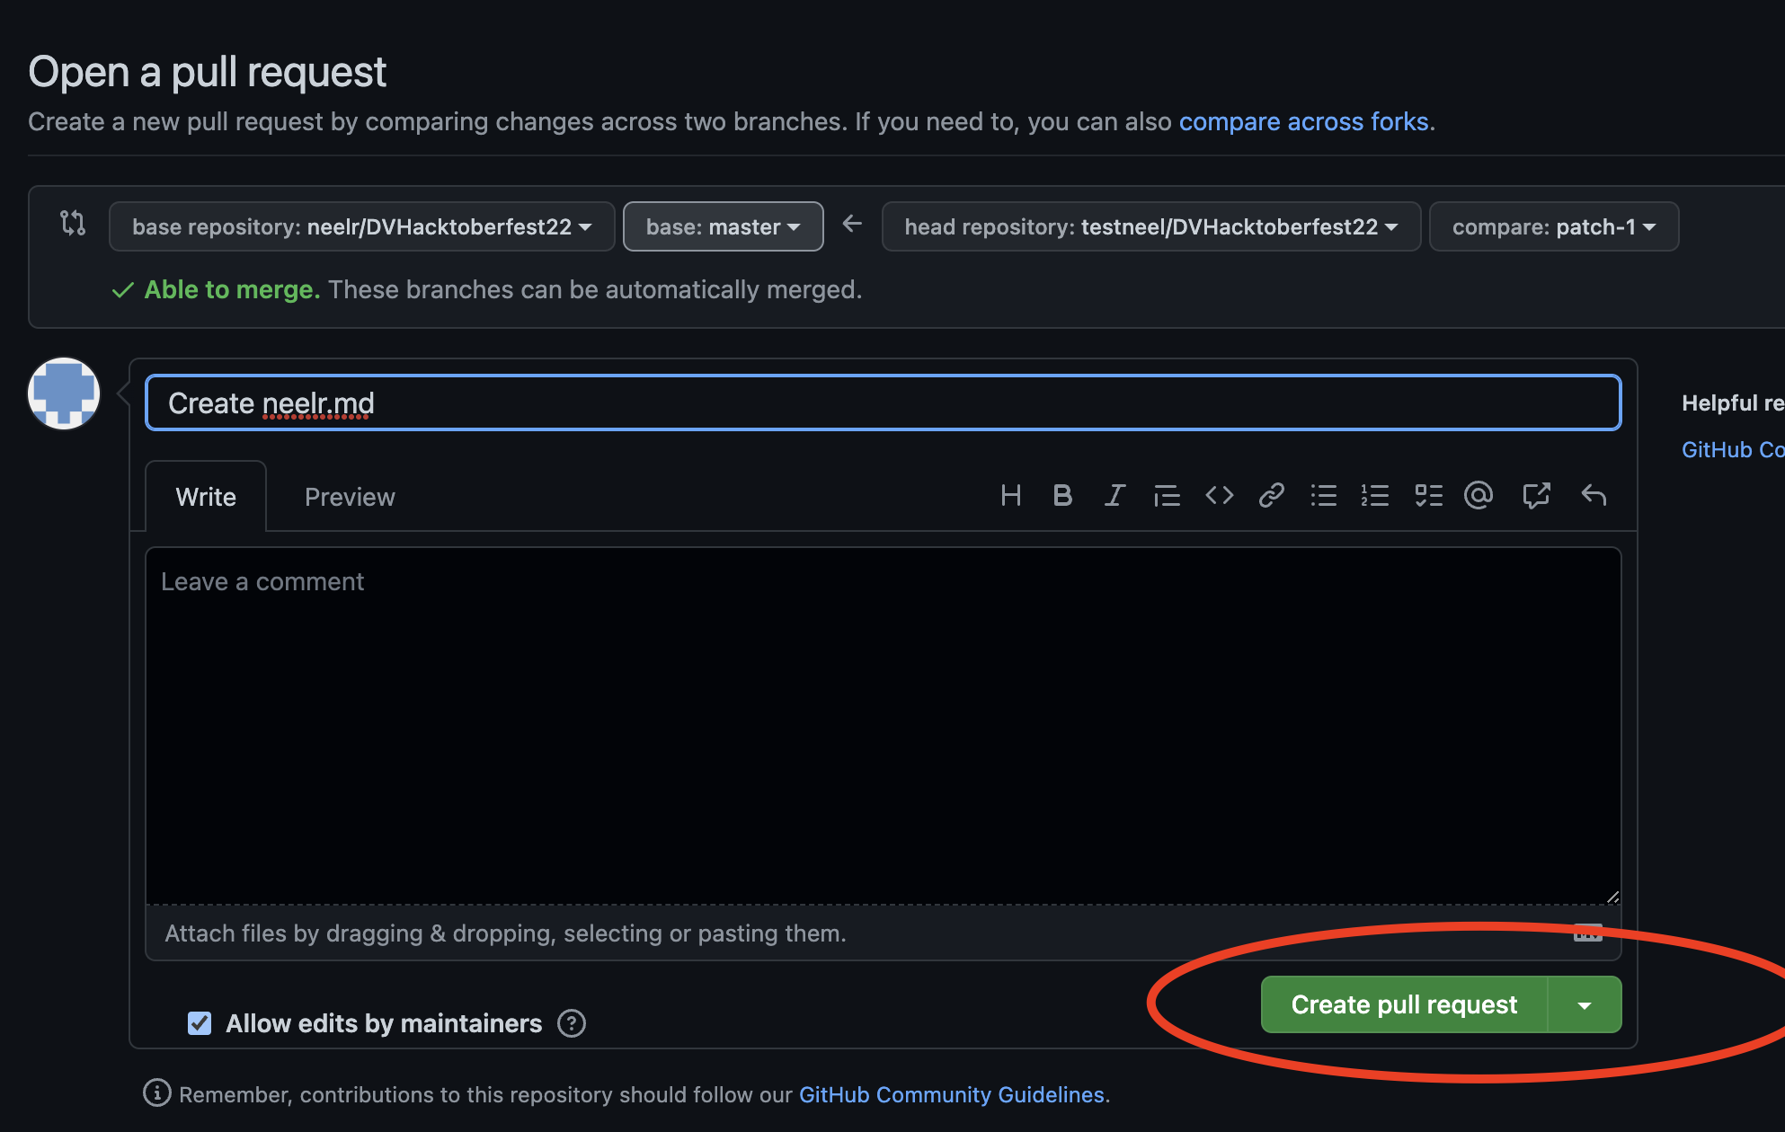1785x1132 pixels.
Task: Open the GitHub Community Guidelines link
Action: [952, 1094]
